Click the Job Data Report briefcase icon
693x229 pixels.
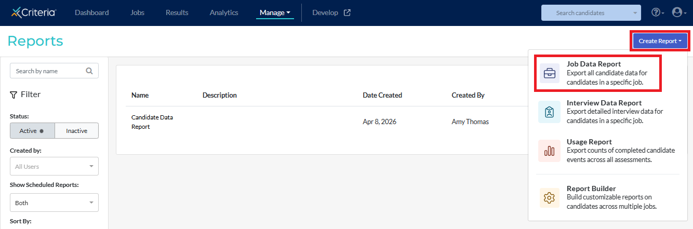click(549, 73)
